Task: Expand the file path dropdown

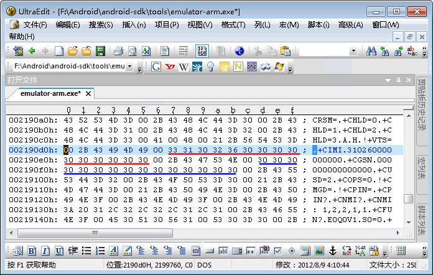Action: [x=130, y=67]
